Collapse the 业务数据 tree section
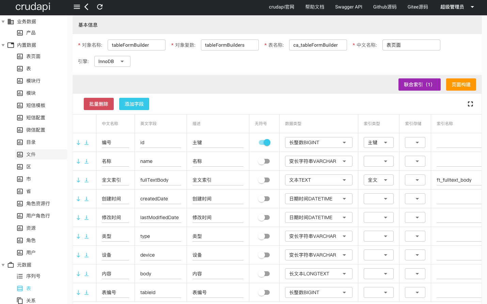The height and width of the screenshot is (304, 487). (3, 21)
